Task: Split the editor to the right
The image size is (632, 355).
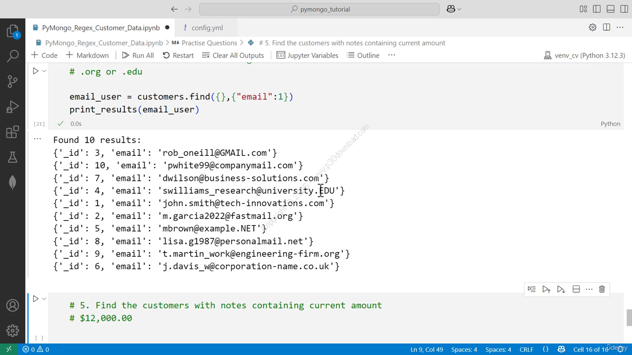Action: (x=606, y=28)
